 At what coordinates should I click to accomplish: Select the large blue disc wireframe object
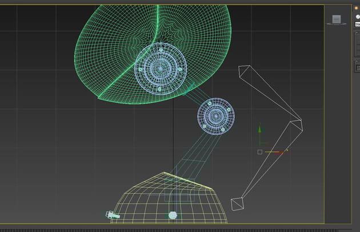161,69
